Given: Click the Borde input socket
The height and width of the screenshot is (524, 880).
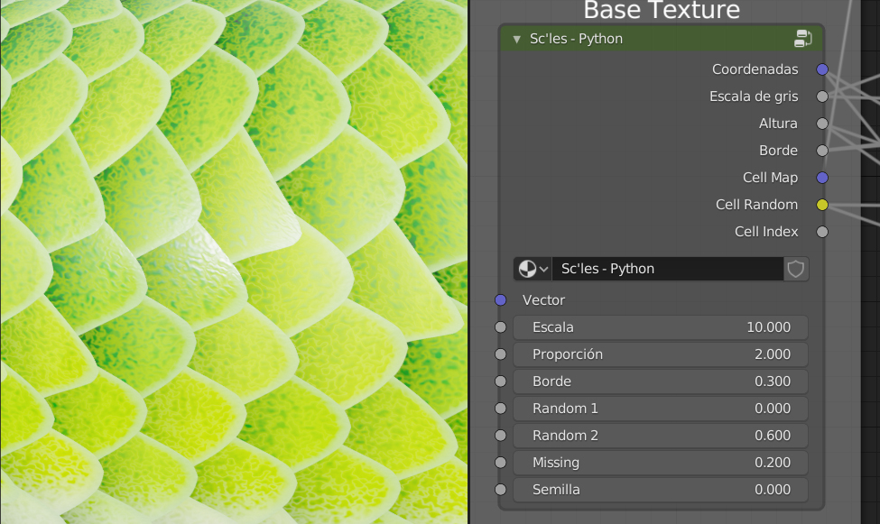Looking at the screenshot, I should point(501,382).
